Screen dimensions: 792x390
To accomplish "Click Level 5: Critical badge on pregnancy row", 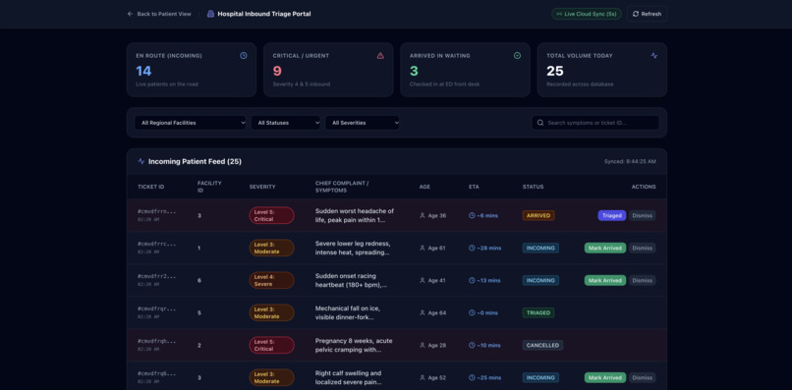I will click(272, 345).
